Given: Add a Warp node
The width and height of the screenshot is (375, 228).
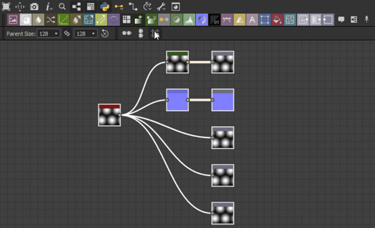Looking at the screenshot, I should (x=290, y=20).
